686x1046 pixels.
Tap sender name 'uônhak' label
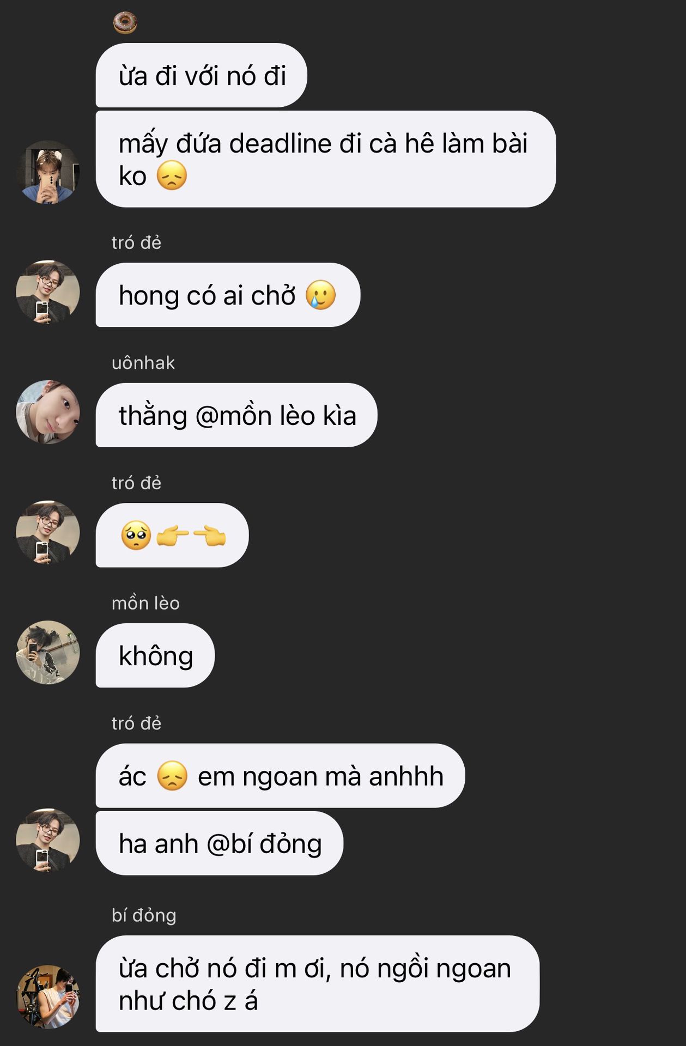point(143,363)
